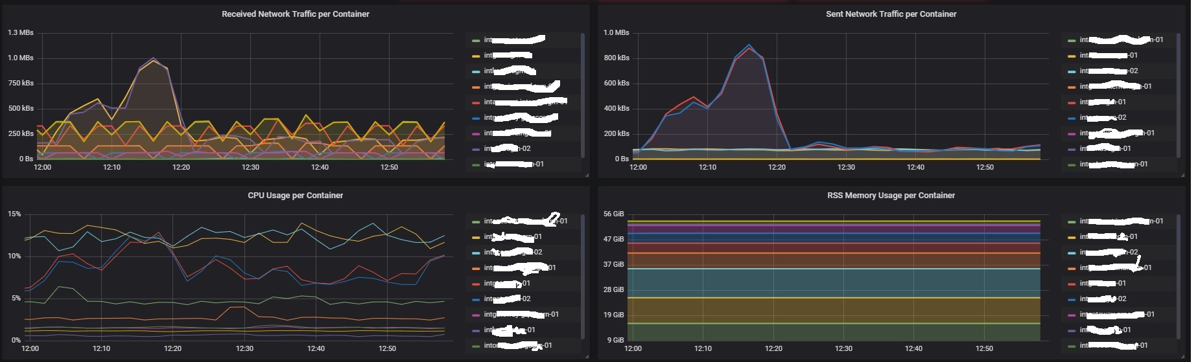Toggle the magenta series name in RSS Memory Usage legend
This screenshot has height=362, width=1198.
[1117, 314]
